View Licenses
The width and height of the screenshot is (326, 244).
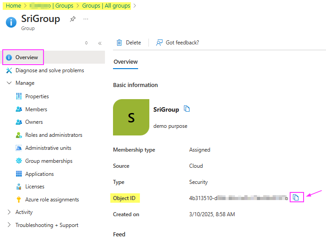(35, 187)
